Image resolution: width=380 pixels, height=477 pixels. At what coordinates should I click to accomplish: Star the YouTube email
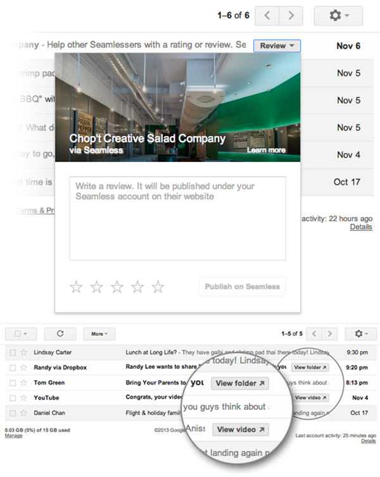(23, 397)
